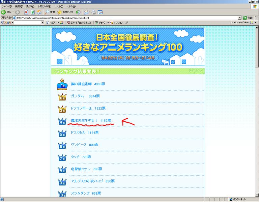Open the Google search box dropdown arrow
259x202 pixels.
[42, 23]
